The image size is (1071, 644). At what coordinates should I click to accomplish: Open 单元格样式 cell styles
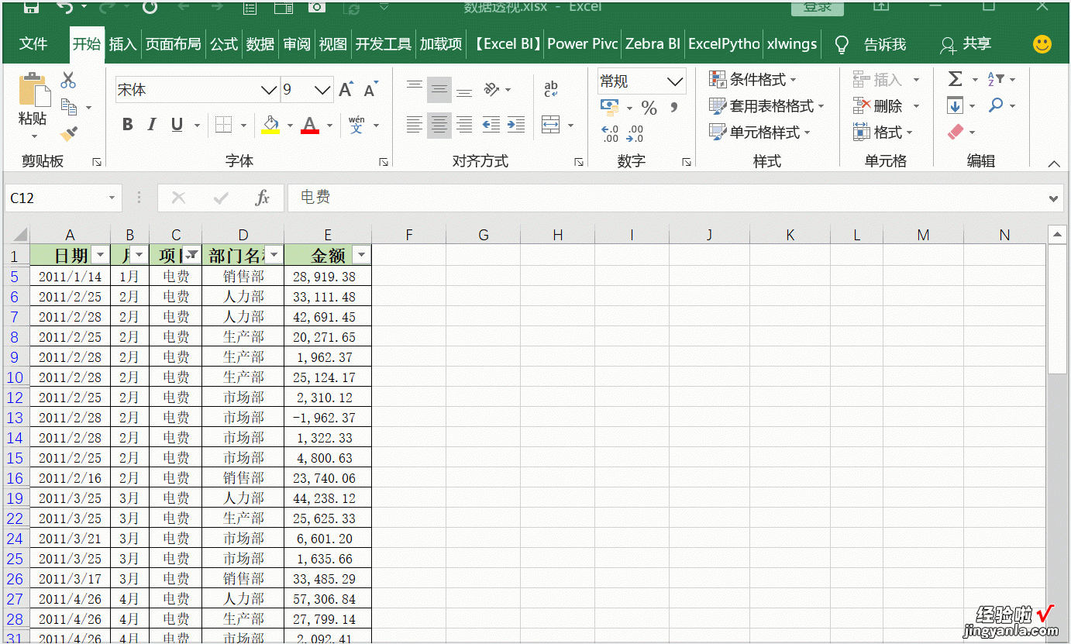click(x=759, y=133)
